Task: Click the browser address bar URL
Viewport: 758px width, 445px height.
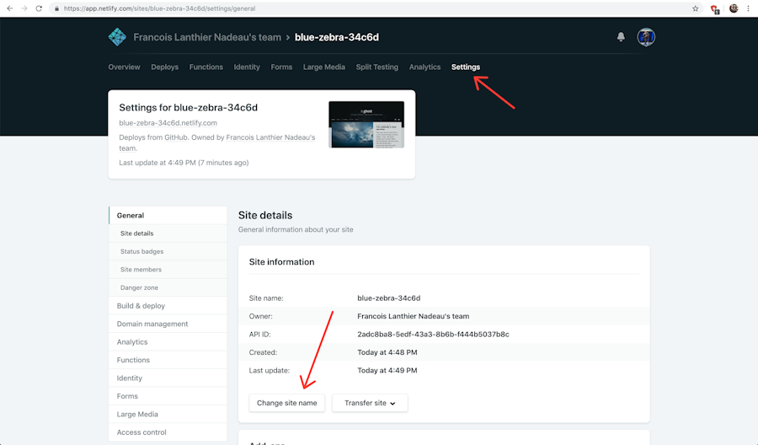Action: (159, 8)
